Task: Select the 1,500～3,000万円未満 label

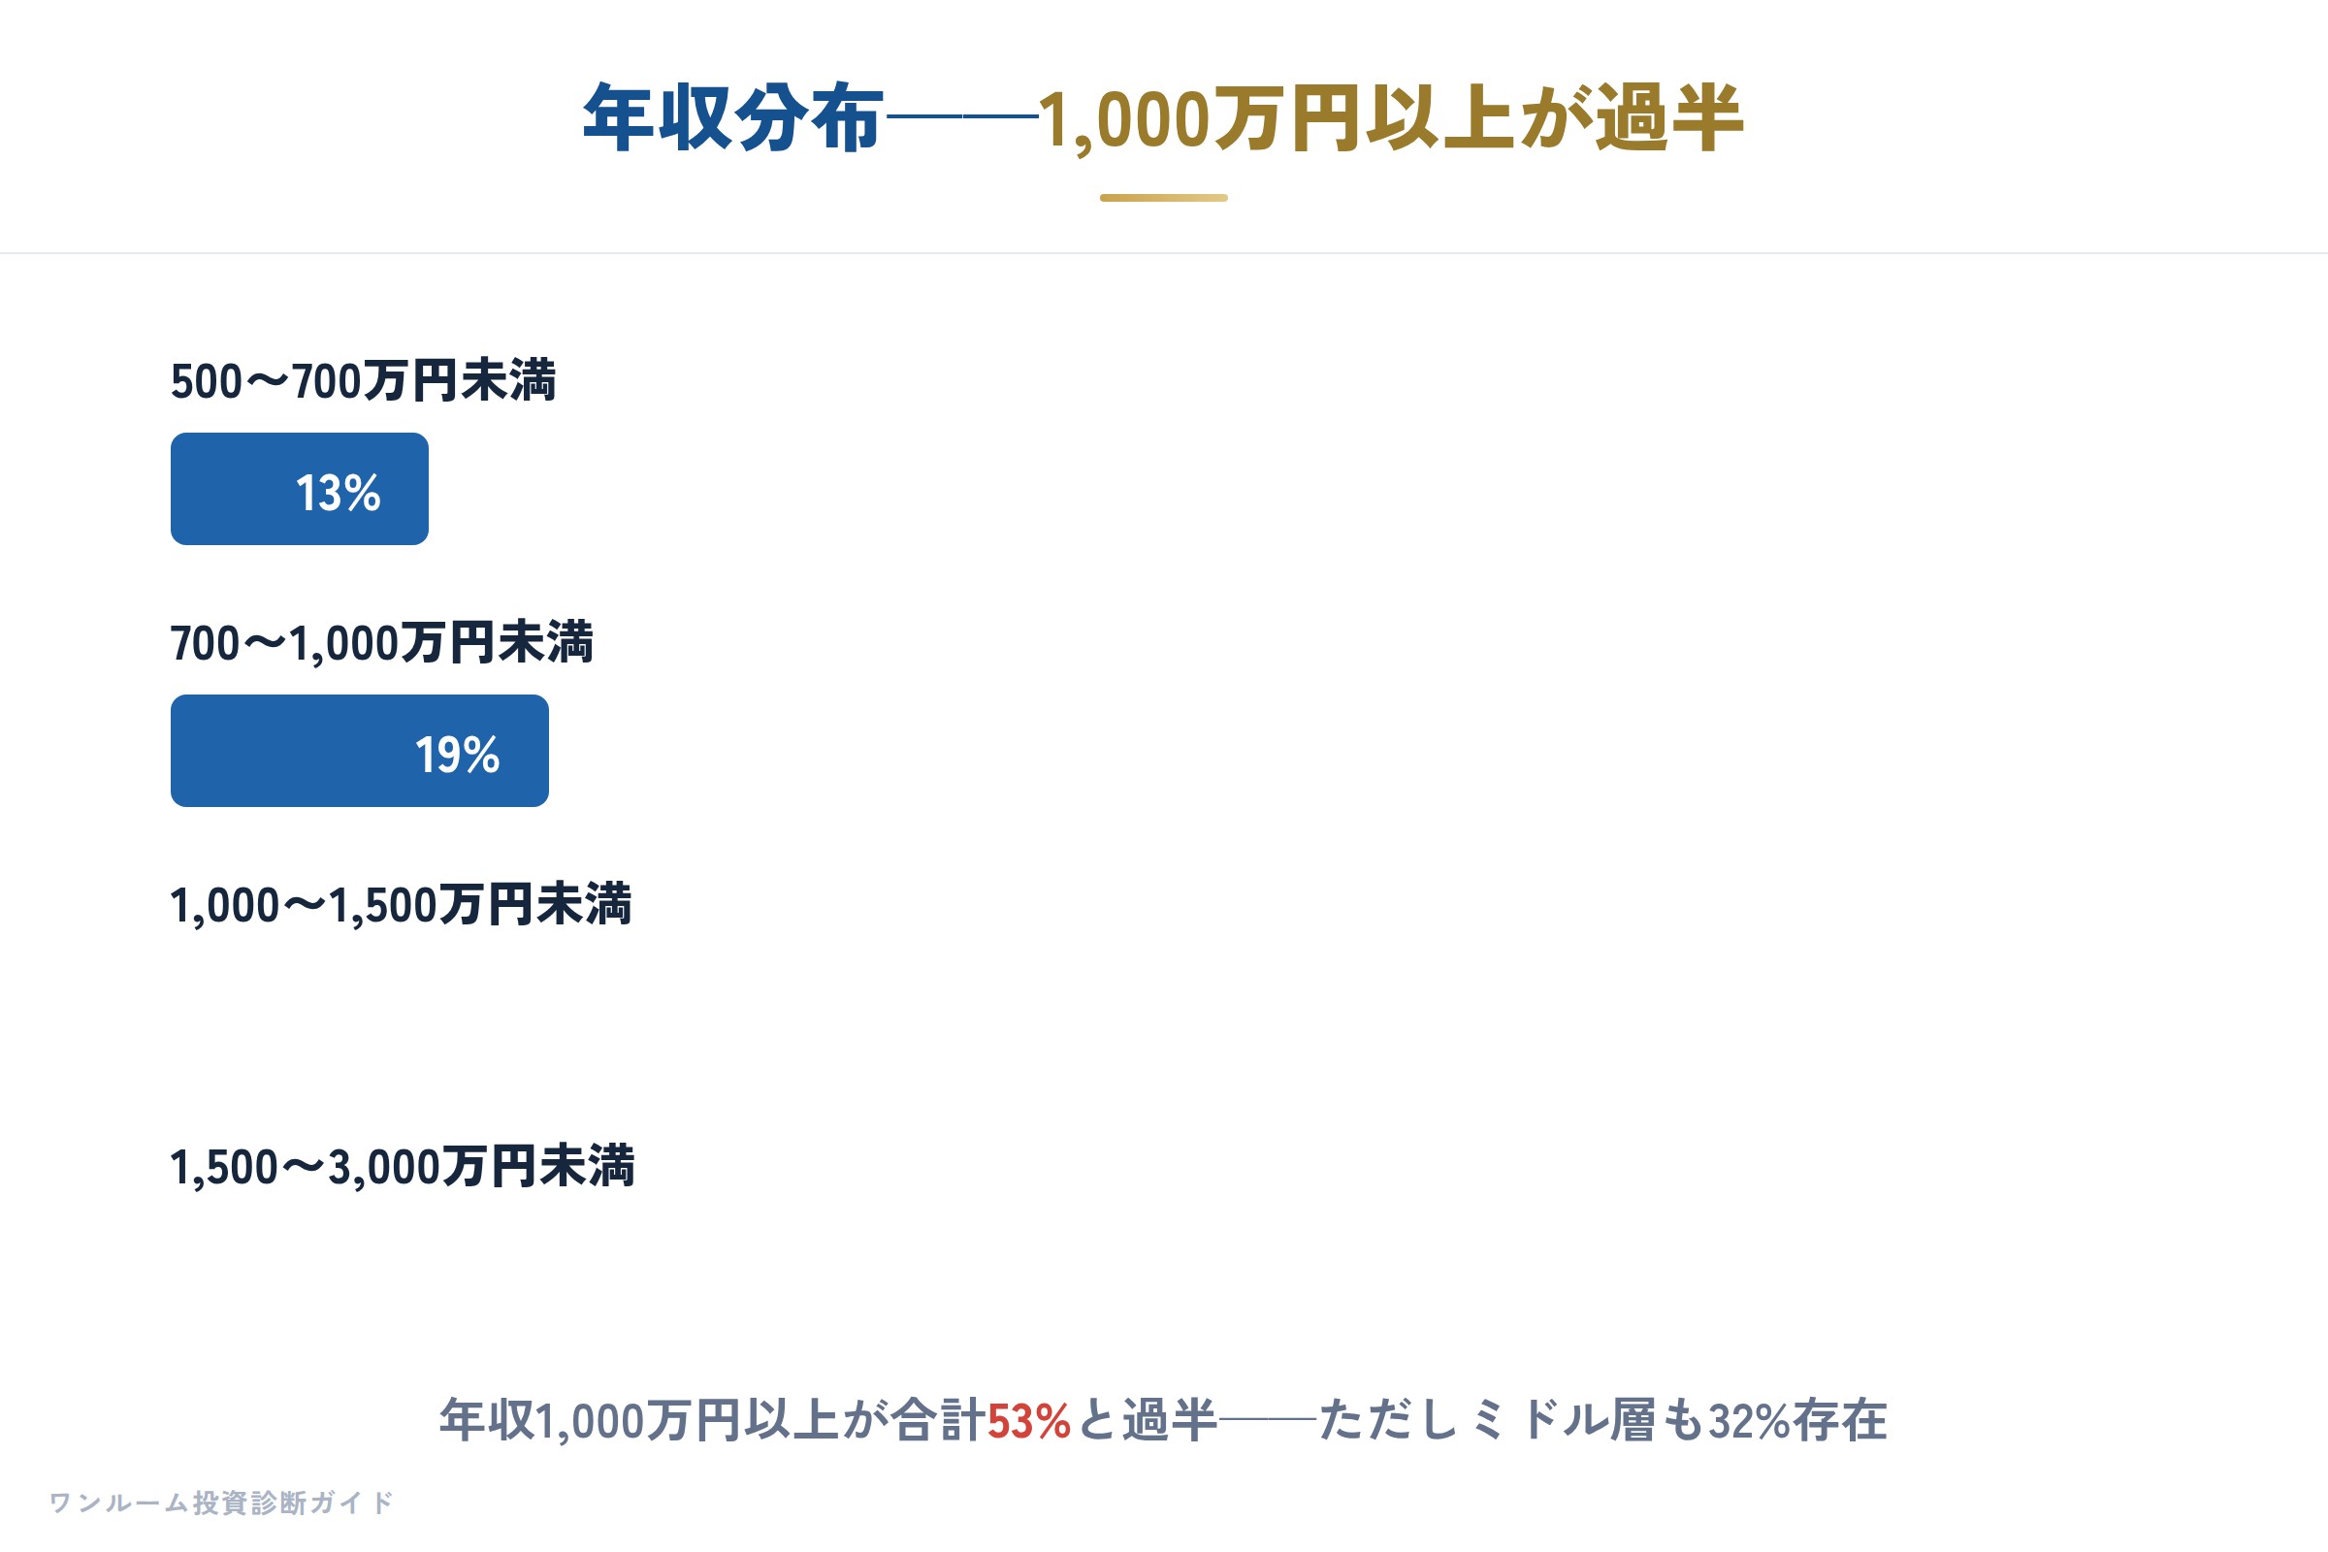Action: (403, 1166)
